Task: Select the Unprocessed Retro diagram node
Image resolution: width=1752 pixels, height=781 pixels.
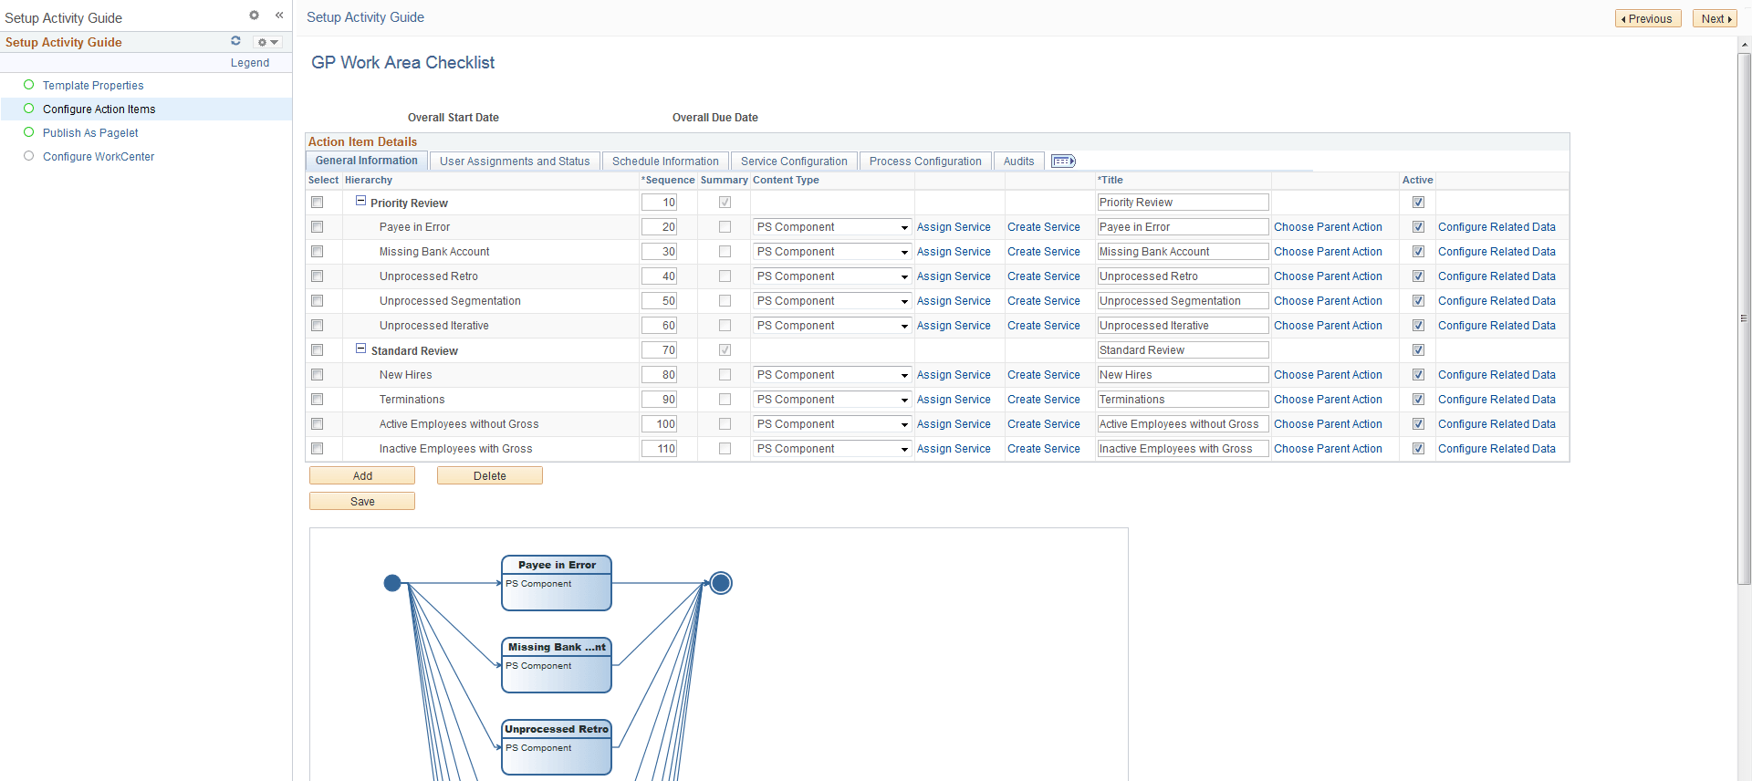Action: point(557,747)
